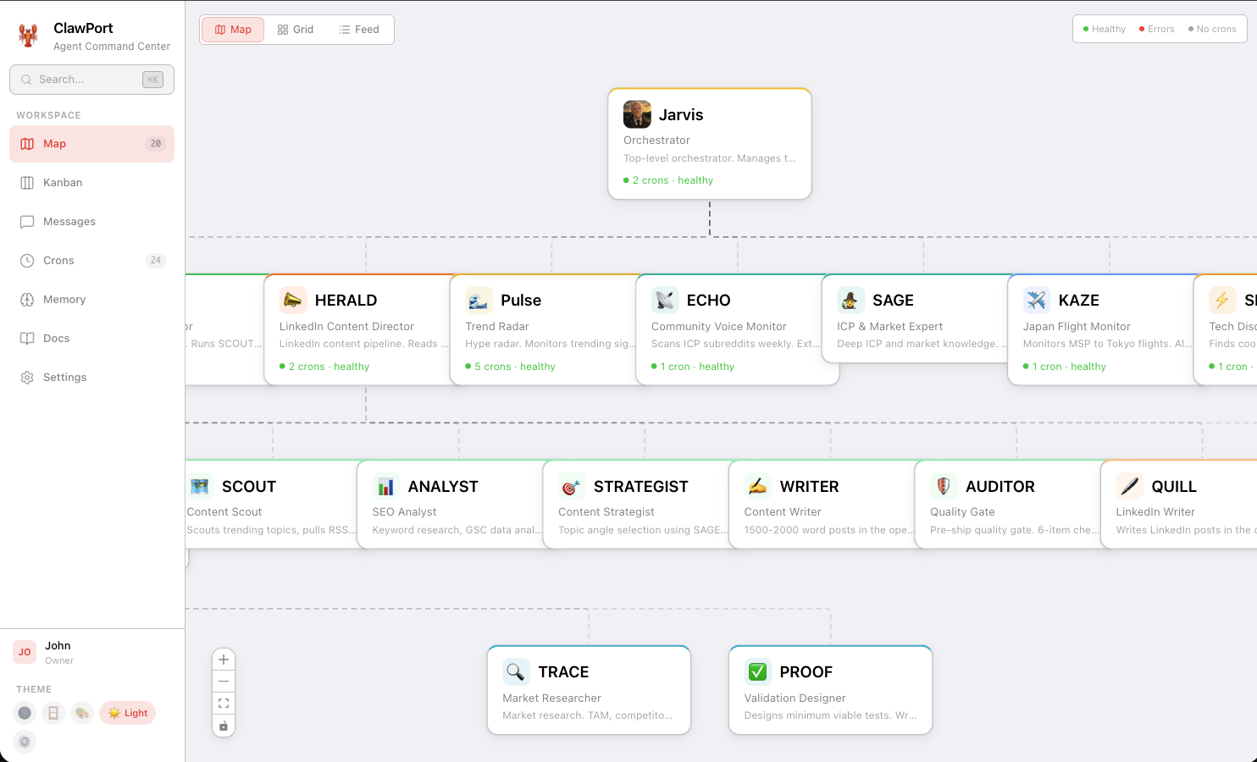
Task: Zoom in using the plus button
Action: [x=224, y=659]
